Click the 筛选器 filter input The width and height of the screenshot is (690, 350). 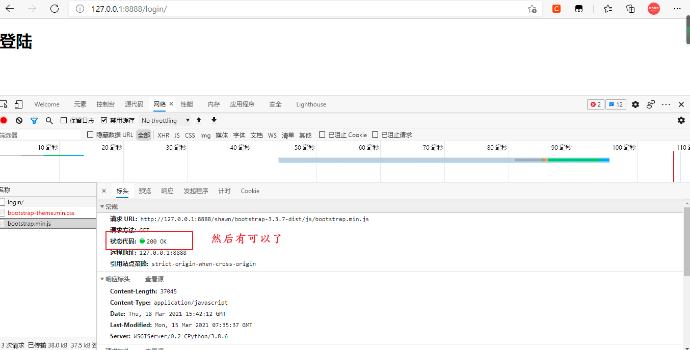40,135
